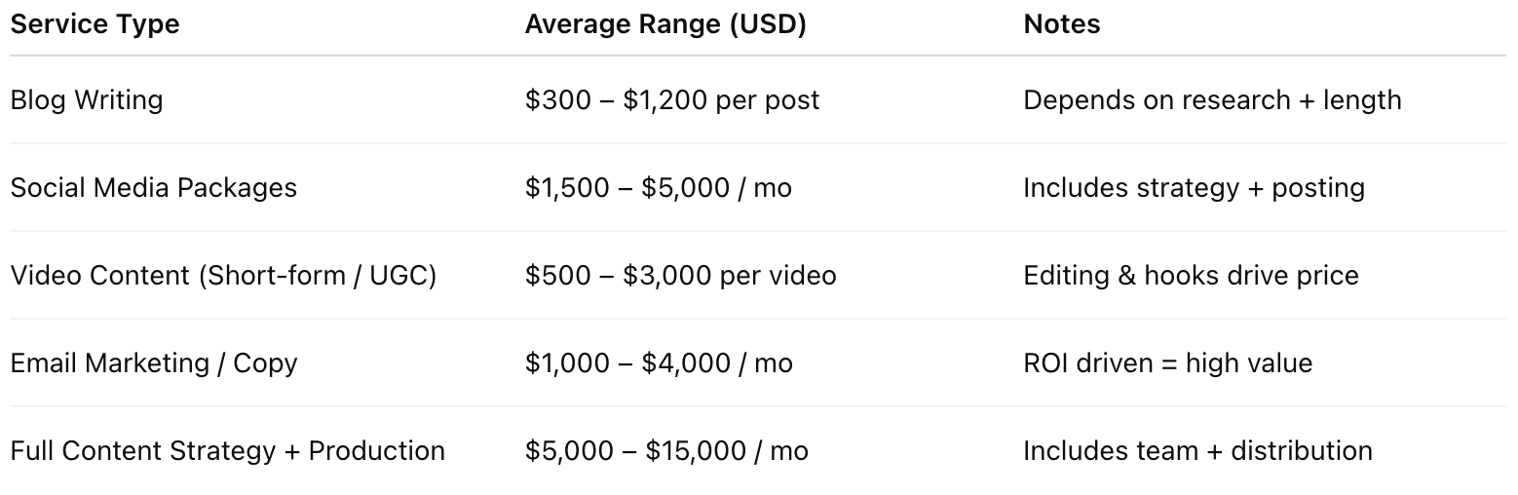Image resolution: width=1518 pixels, height=495 pixels.
Task: Select the 'ROI driven = high value' note
Action: (1167, 362)
